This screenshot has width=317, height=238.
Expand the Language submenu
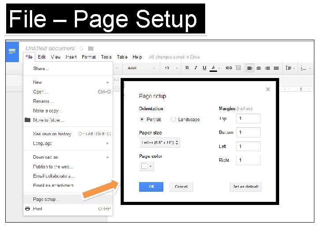pyautogui.click(x=68, y=143)
